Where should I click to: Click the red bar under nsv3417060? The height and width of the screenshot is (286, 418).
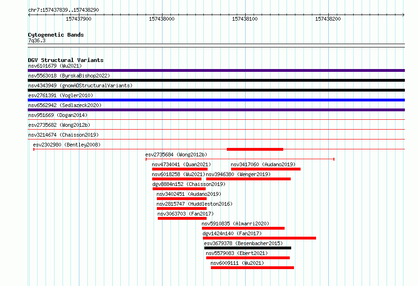tap(266, 169)
